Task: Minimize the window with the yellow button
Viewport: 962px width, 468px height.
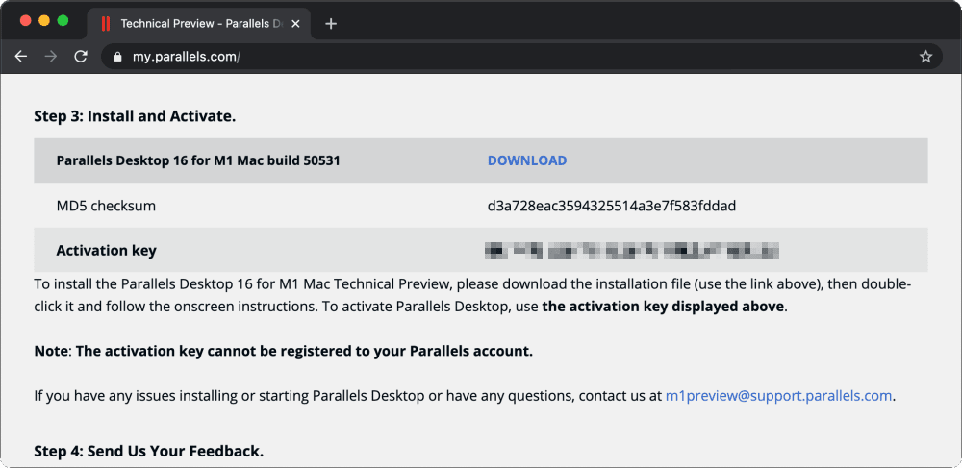Action: click(x=44, y=21)
